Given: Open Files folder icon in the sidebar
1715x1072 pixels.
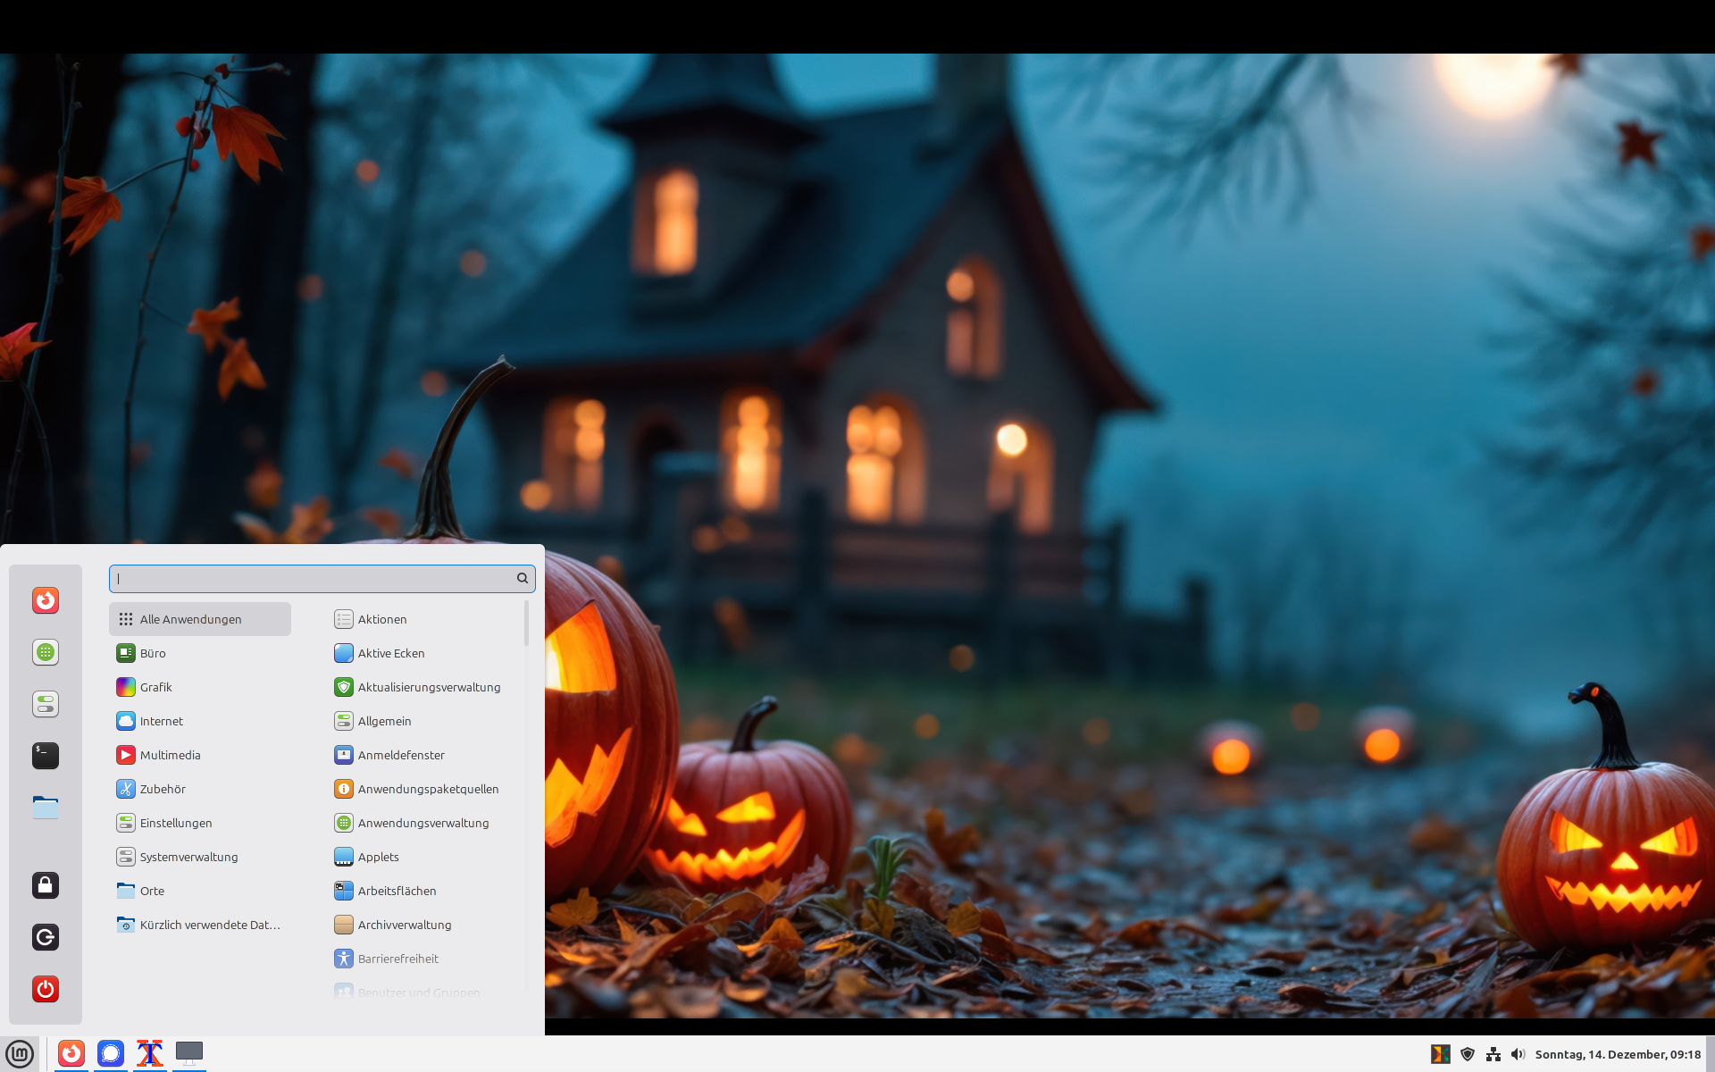Looking at the screenshot, I should click(x=46, y=808).
